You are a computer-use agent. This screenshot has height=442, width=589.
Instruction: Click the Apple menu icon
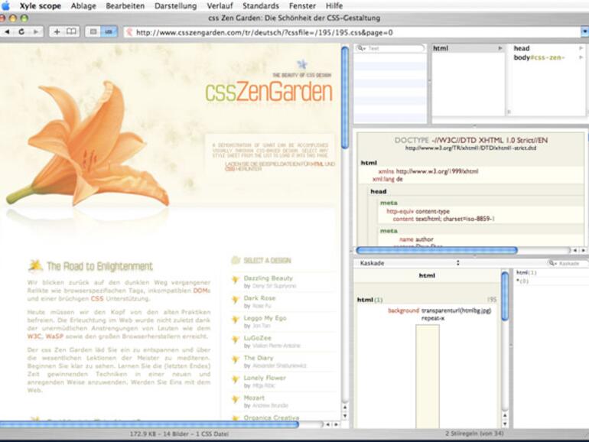point(7,6)
